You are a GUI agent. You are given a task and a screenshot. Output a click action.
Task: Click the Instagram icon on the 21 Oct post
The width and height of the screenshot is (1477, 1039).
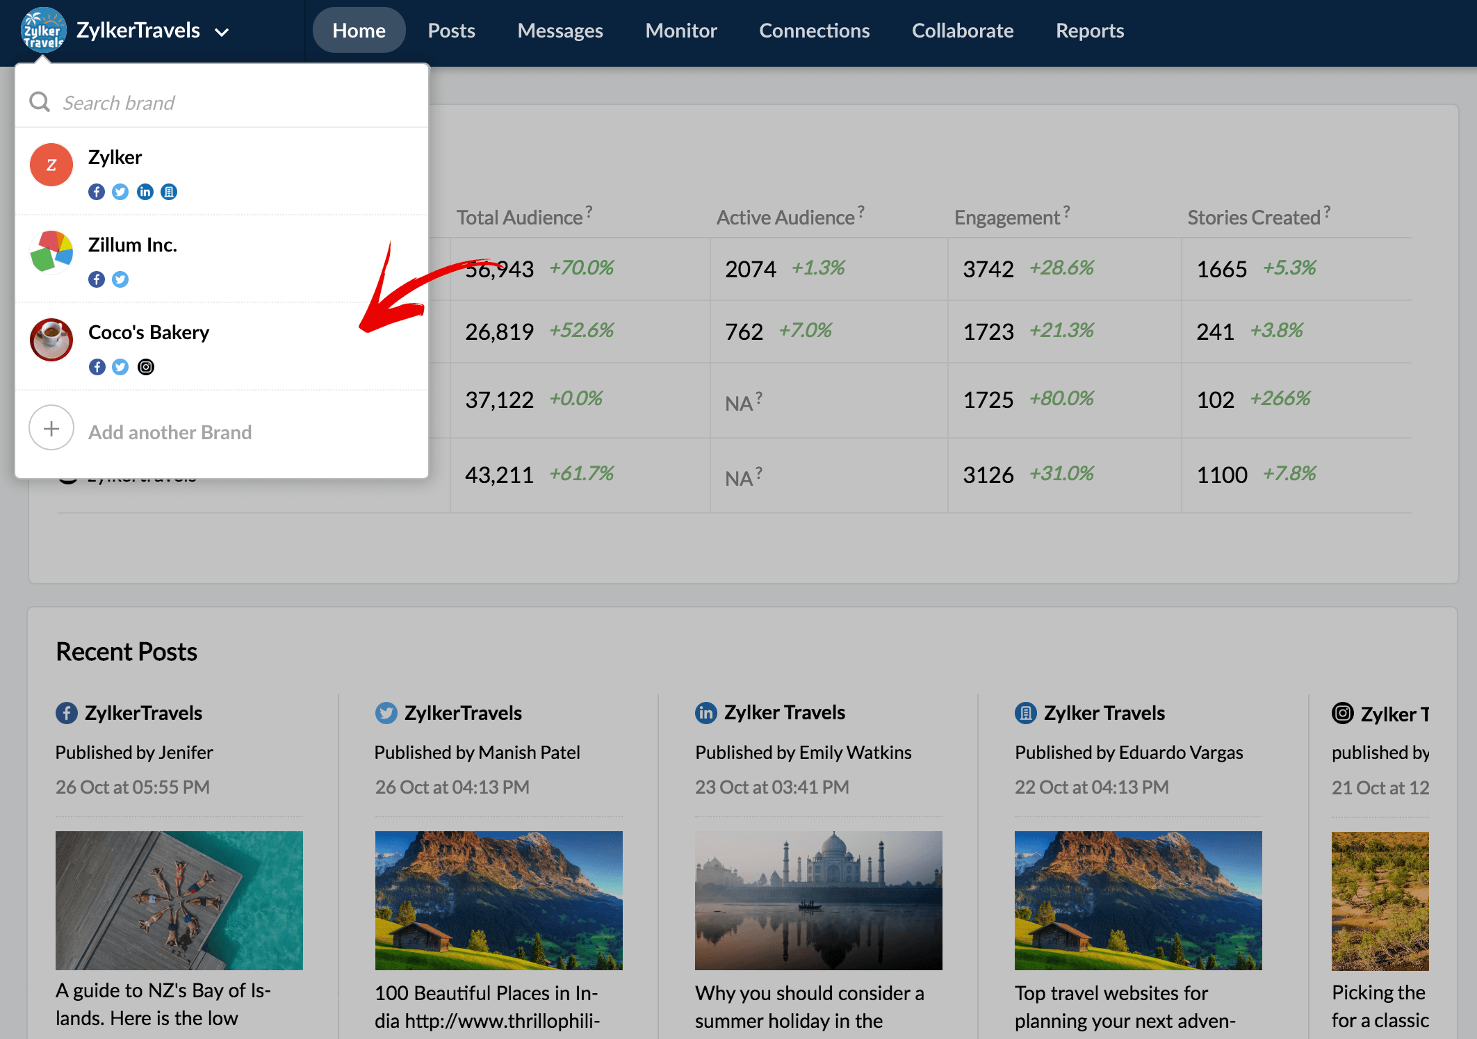(1343, 713)
